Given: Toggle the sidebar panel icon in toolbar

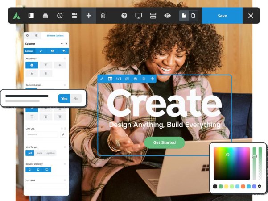Looking at the screenshot, I should click(x=31, y=16).
